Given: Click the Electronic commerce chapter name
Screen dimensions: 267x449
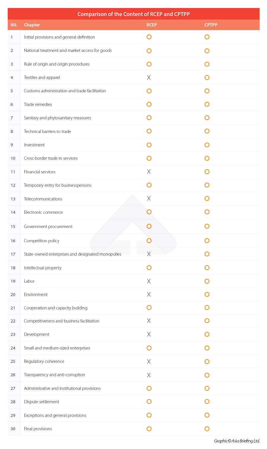Looking at the screenshot, I should point(43,212).
